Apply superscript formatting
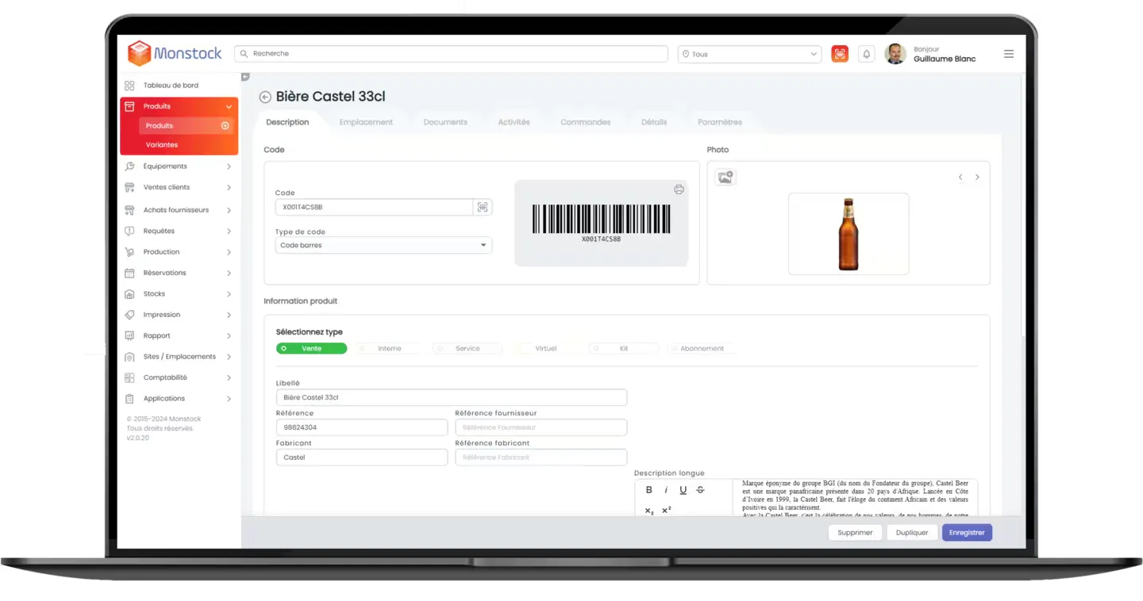1143x601 pixels. [x=666, y=510]
